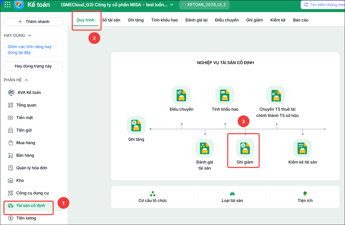Select Bán hàng label in sidebar
This screenshot has height=225, width=345.
point(25,155)
